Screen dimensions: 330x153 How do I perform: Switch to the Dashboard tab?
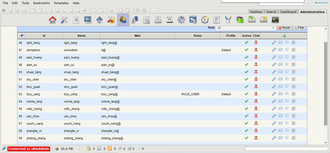point(288,12)
